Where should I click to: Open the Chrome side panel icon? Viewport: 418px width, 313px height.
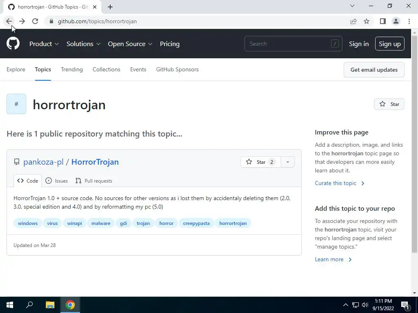(x=383, y=21)
